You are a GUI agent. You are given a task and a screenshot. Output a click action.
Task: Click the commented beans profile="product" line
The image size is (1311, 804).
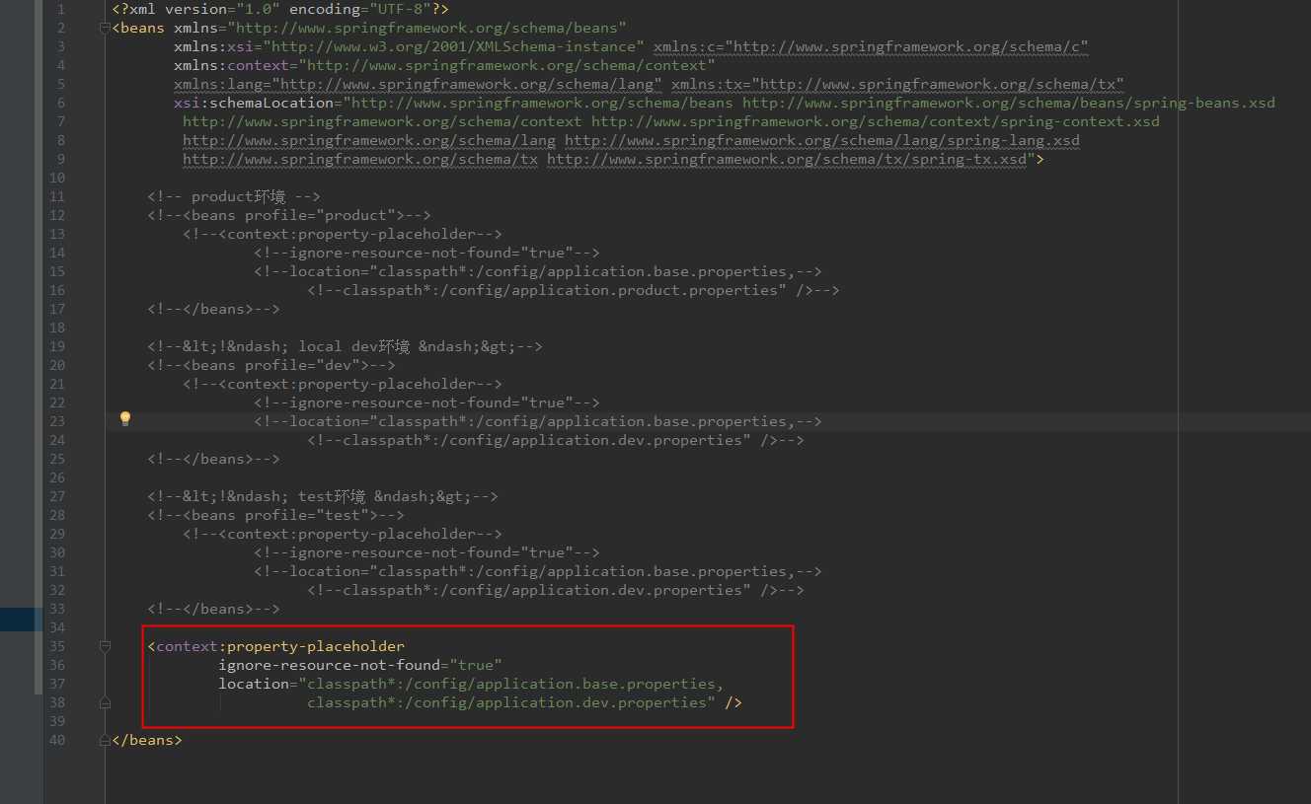click(289, 215)
